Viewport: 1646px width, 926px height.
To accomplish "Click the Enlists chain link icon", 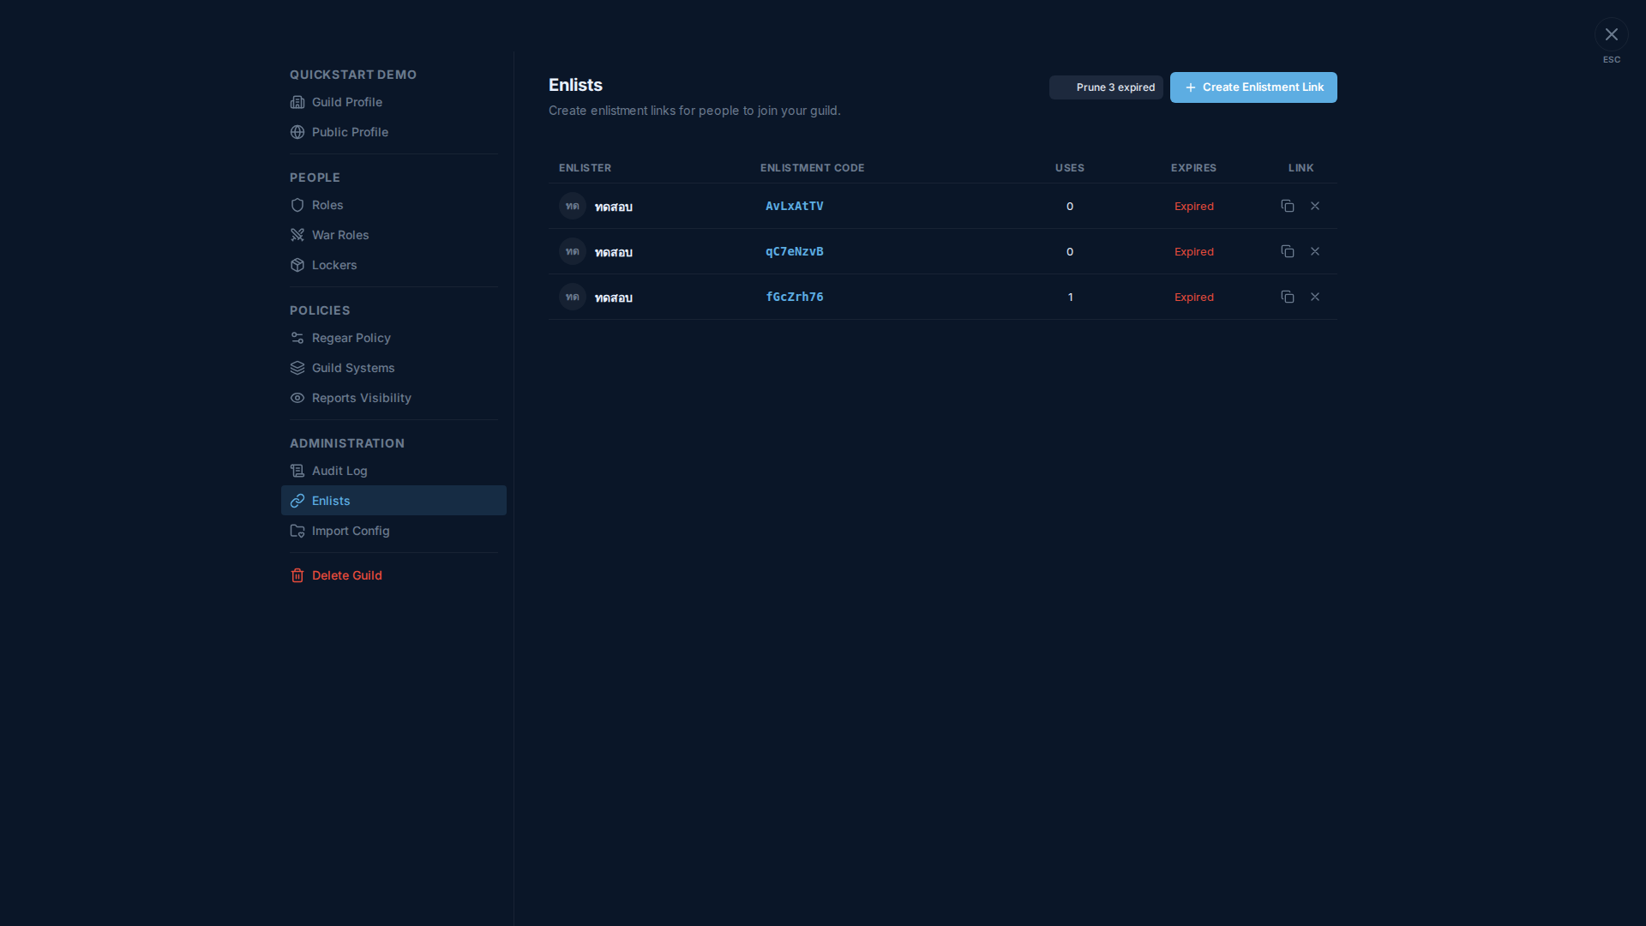I will [x=297, y=501].
